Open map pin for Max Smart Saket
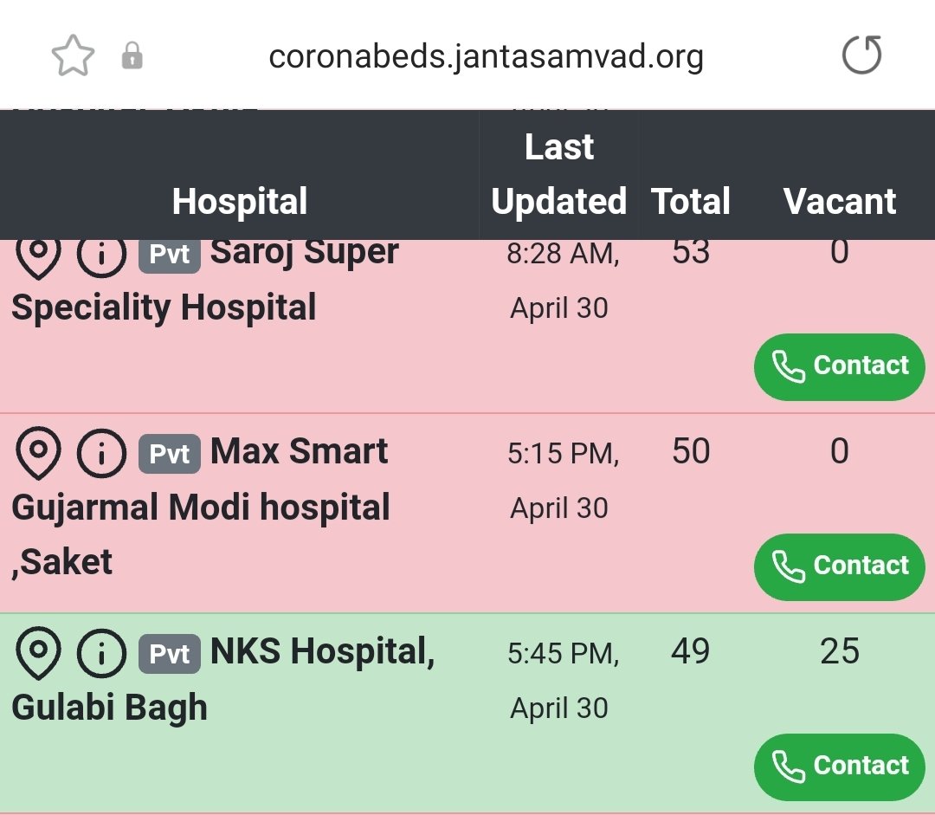 click(38, 454)
